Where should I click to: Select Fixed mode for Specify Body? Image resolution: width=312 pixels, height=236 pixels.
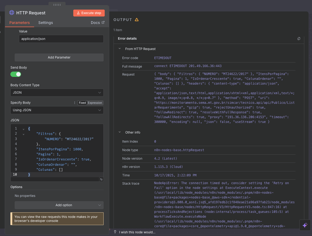(x=82, y=103)
